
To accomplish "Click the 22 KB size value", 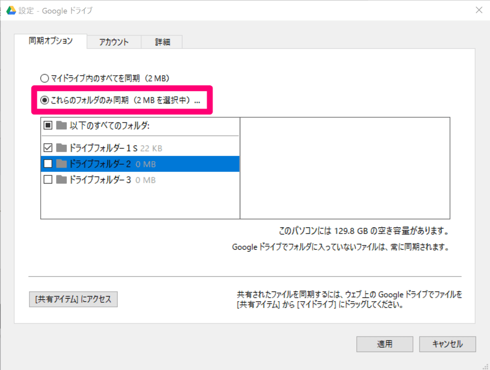I will pos(151,148).
